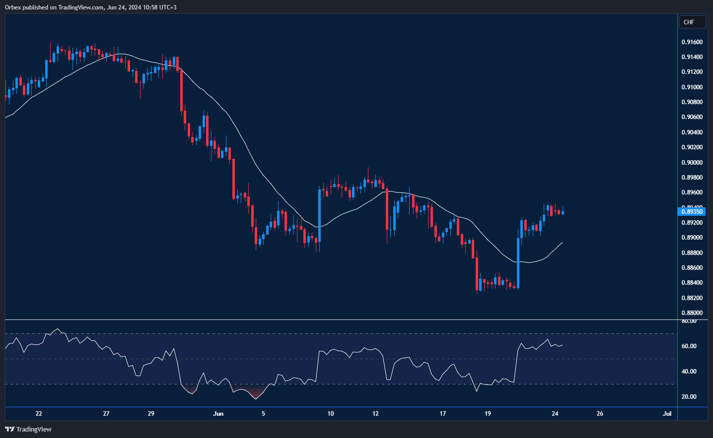Image resolution: width=713 pixels, height=438 pixels.
Task: Select the 24 date label on time axis
Action: point(555,413)
